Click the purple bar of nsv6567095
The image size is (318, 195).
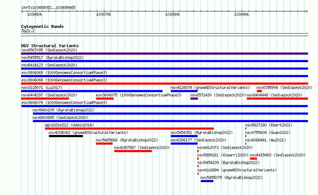pos(164,54)
